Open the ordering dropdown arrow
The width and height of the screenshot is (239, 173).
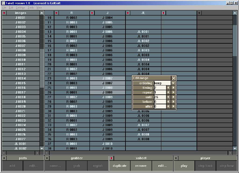(173, 83)
